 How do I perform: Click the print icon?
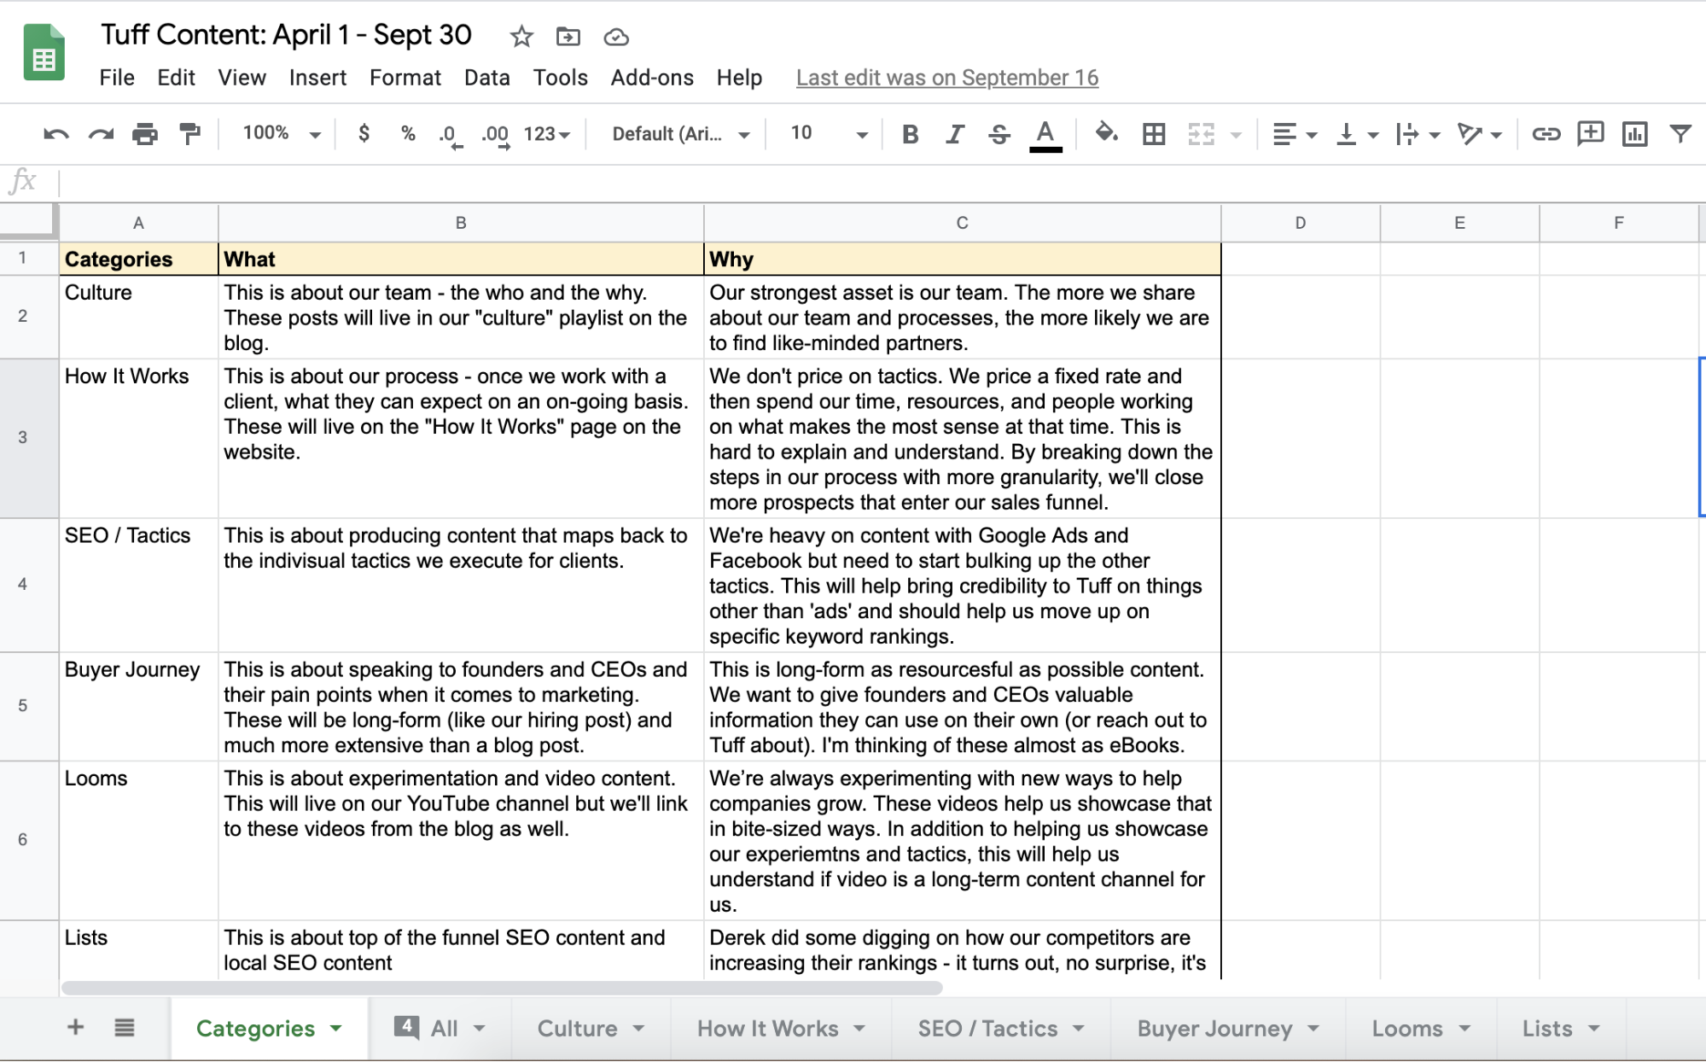[144, 134]
